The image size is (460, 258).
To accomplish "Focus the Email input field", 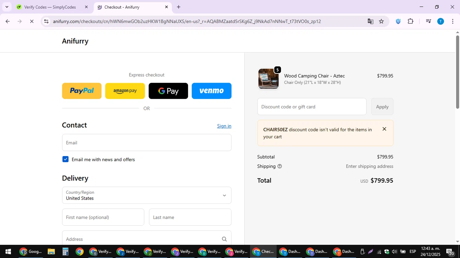I will [x=147, y=143].
